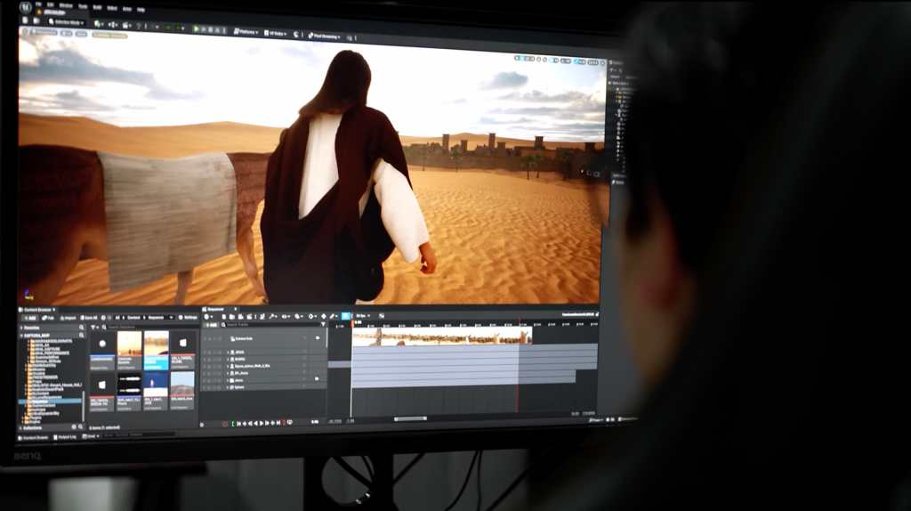Viewport: 911px width, 511px height.
Task: Click the Unreal Engine logo icon
Action: pyautogui.click(x=24, y=7)
